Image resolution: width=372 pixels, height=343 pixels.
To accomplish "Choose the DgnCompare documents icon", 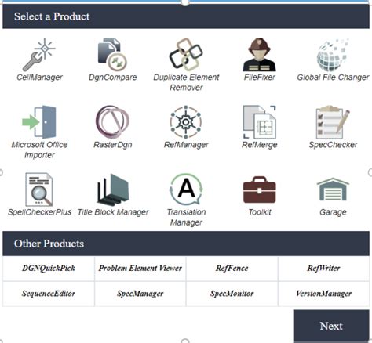I will 112,55.
